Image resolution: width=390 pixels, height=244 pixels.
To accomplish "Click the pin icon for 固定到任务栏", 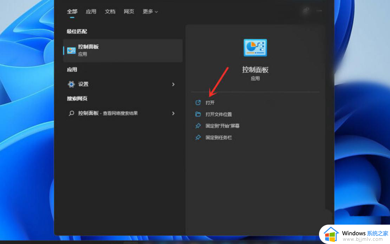I will coord(198,137).
